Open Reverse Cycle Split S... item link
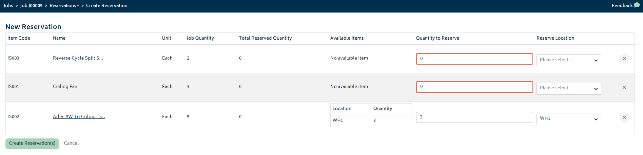 [x=78, y=58]
